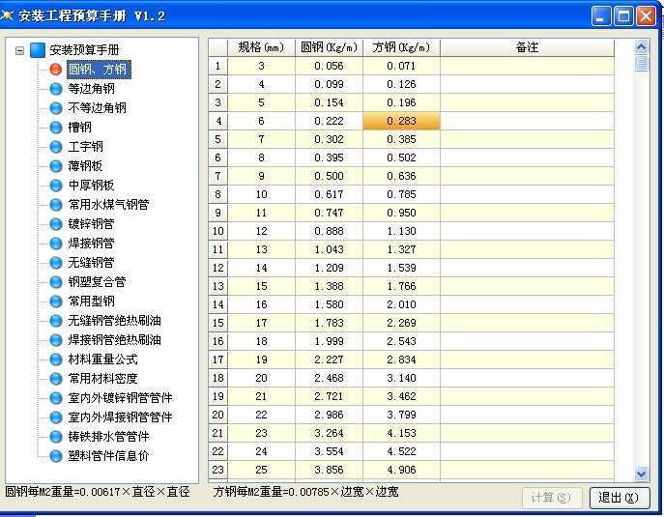Minimize the 安装工程预算手册 window
664x517 pixels.
[601, 17]
